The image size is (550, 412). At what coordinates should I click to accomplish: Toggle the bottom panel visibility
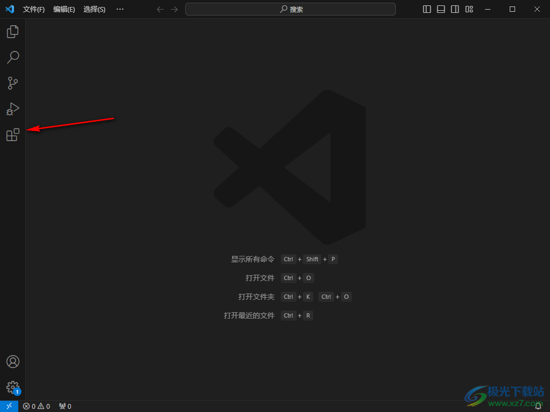click(441, 9)
